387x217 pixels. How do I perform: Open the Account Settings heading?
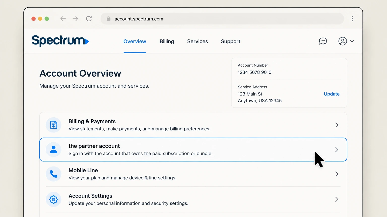90,196
